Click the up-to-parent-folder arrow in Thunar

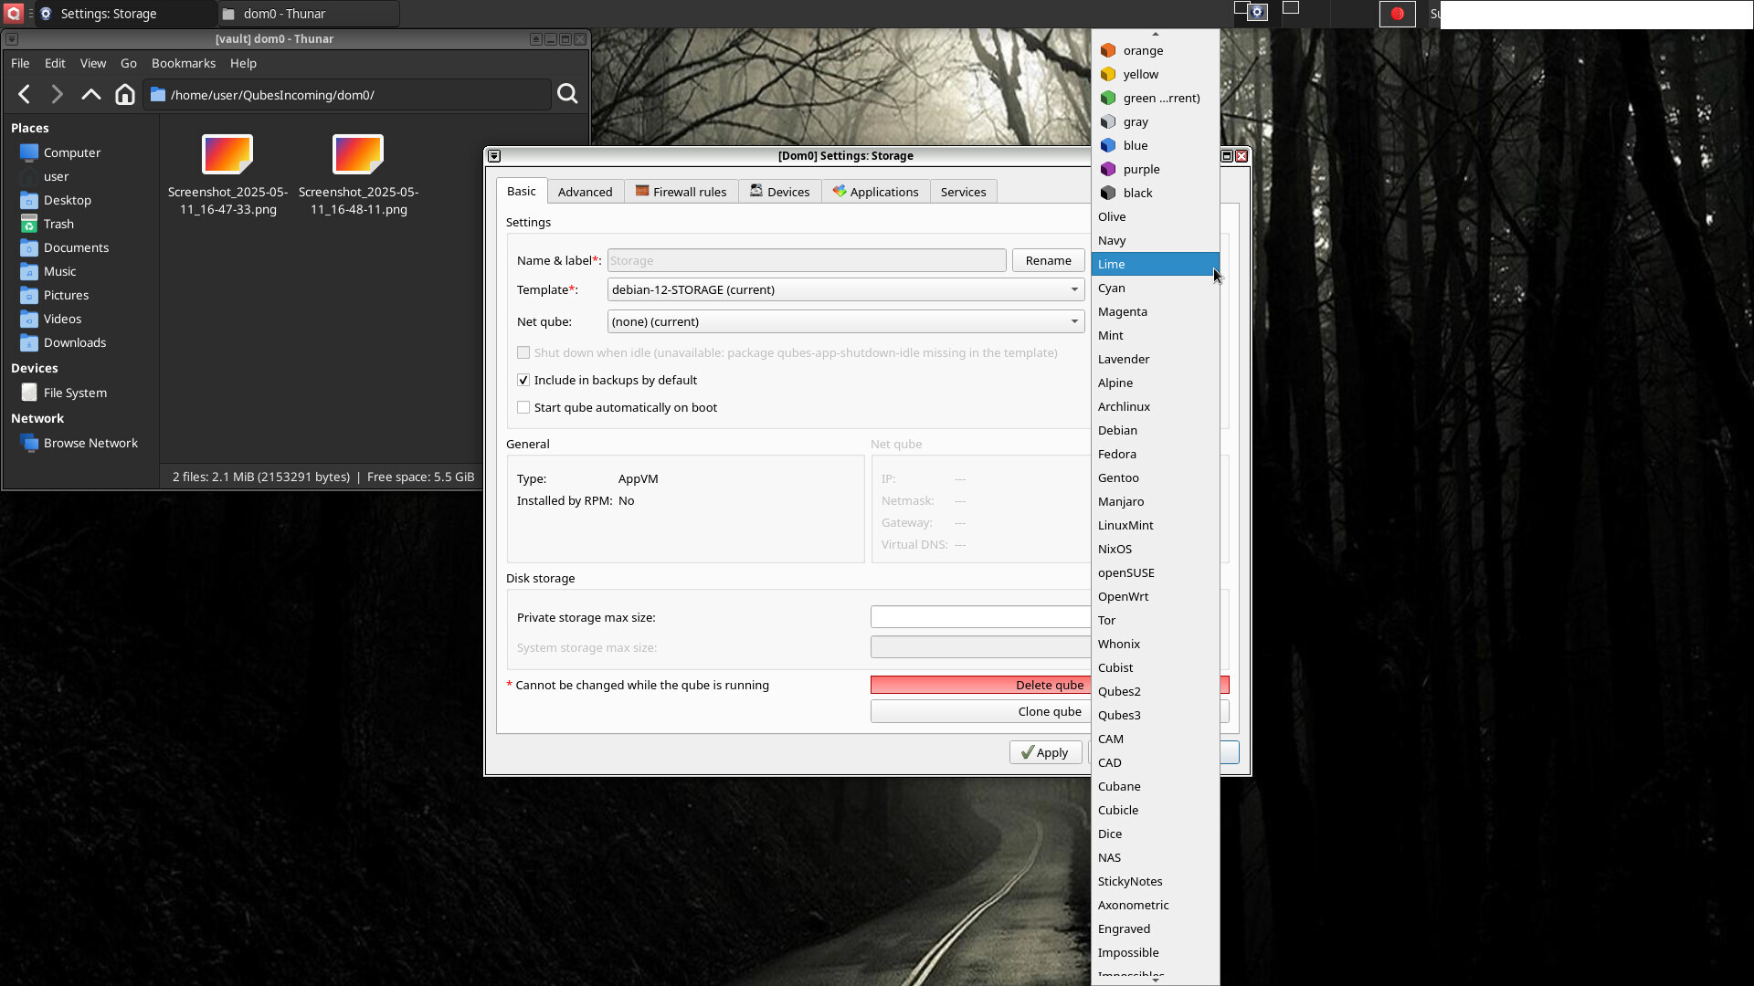click(x=90, y=94)
